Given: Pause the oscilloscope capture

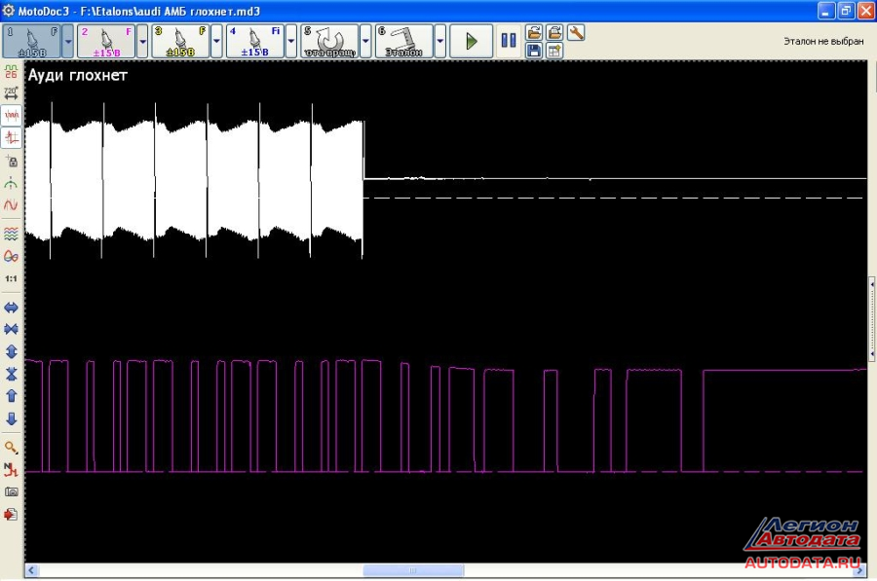Looking at the screenshot, I should (x=509, y=40).
